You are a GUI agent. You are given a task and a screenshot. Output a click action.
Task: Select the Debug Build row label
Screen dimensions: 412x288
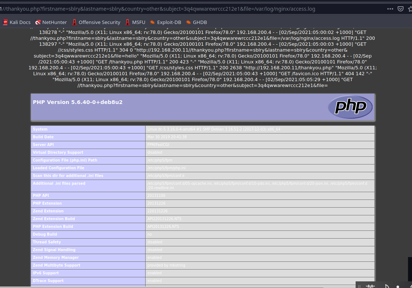45,234
